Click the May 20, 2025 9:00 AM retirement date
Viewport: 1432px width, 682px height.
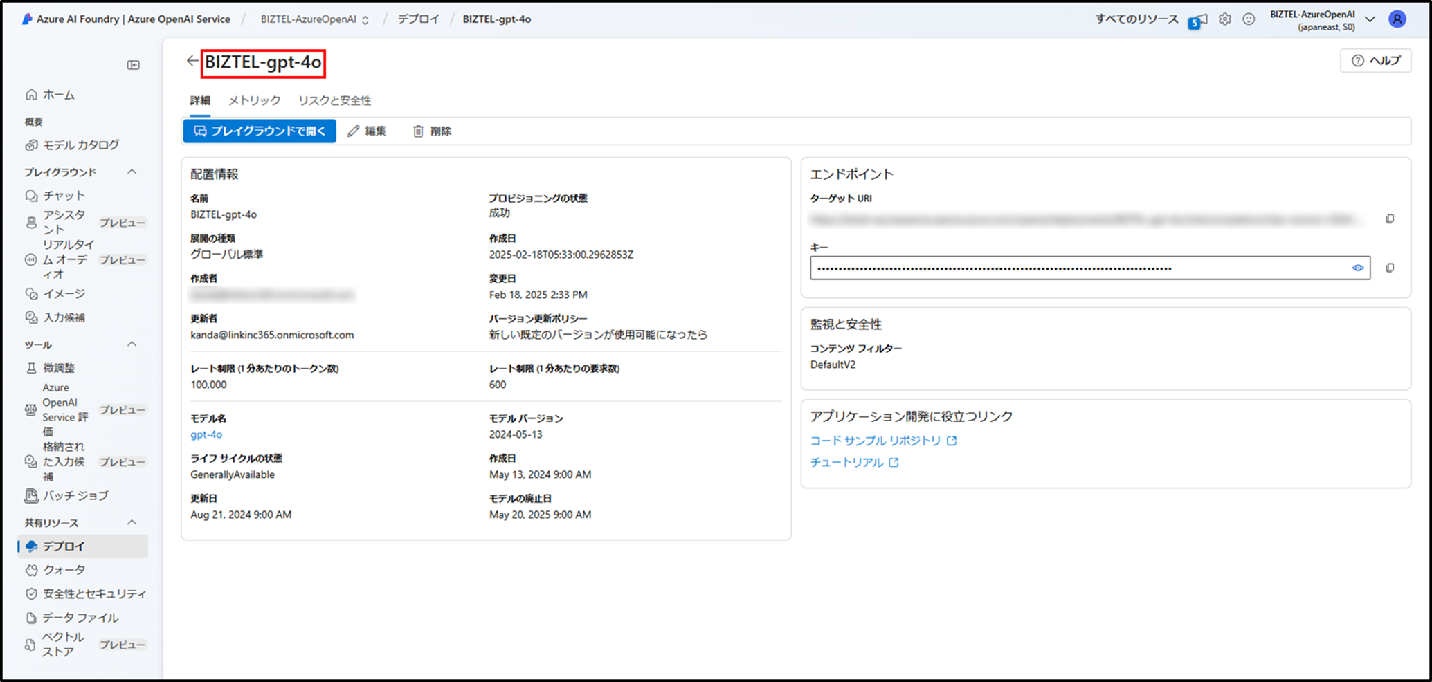pyautogui.click(x=540, y=515)
